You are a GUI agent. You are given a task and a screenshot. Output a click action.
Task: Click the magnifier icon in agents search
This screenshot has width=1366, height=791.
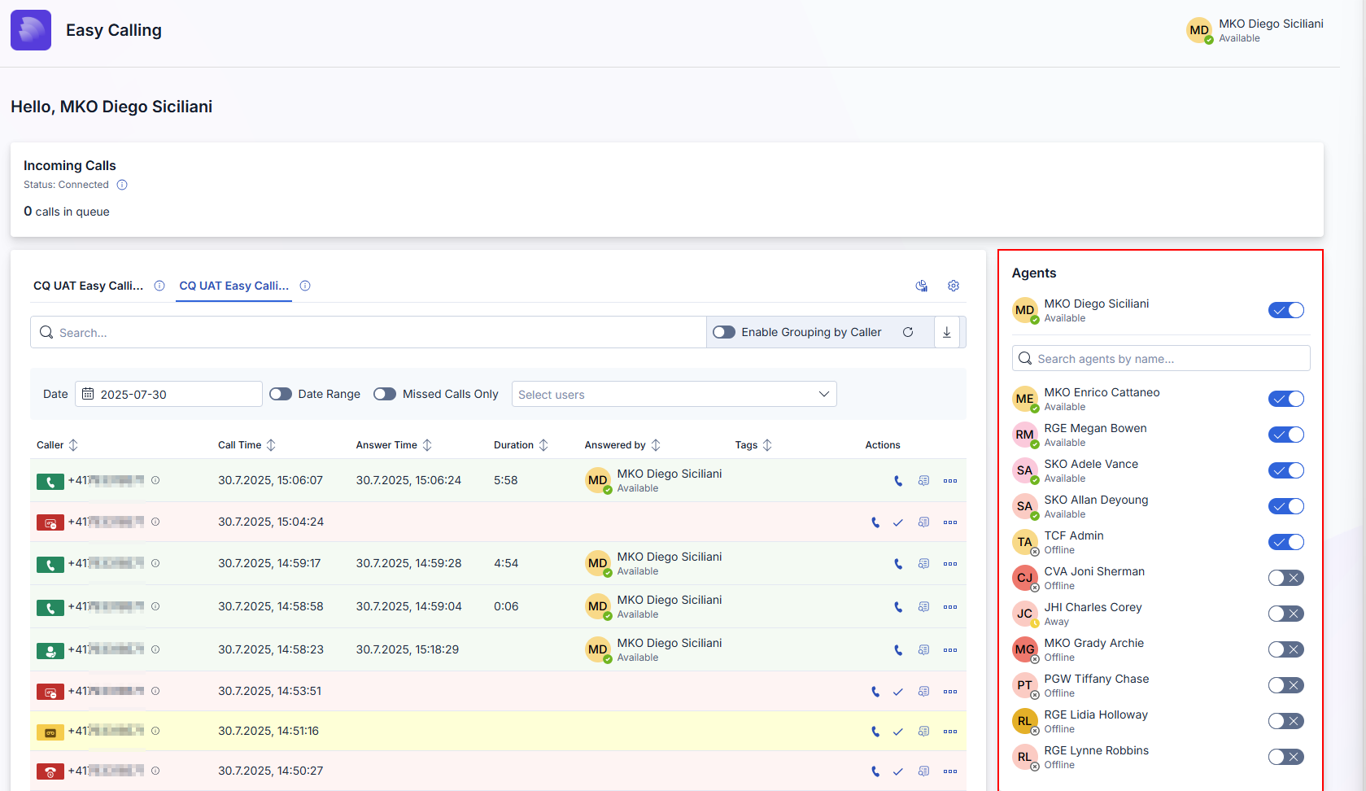click(1025, 358)
